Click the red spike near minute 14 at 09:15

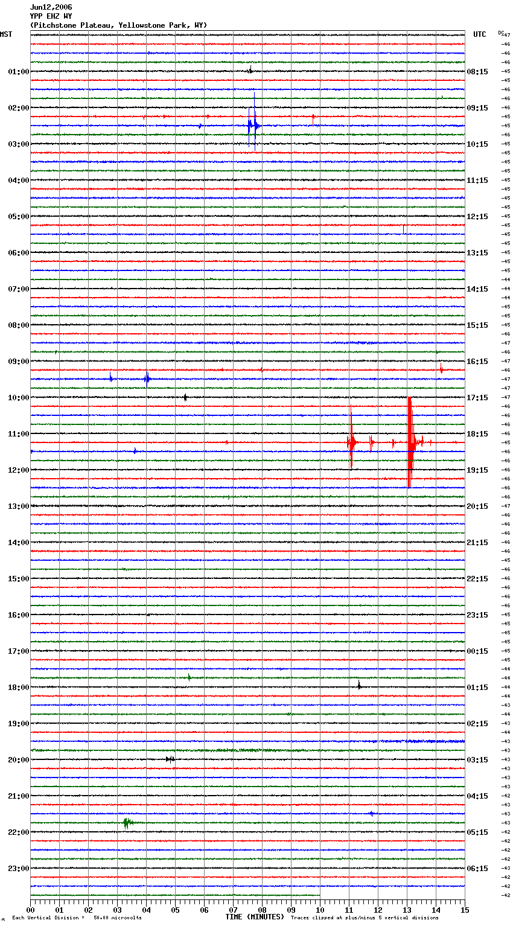click(441, 369)
